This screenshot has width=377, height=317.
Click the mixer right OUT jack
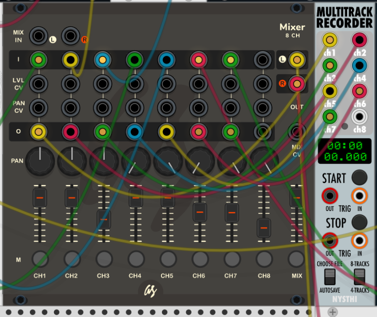297,84
